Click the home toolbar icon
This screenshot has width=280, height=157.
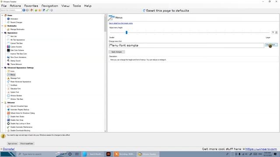(31, 10)
